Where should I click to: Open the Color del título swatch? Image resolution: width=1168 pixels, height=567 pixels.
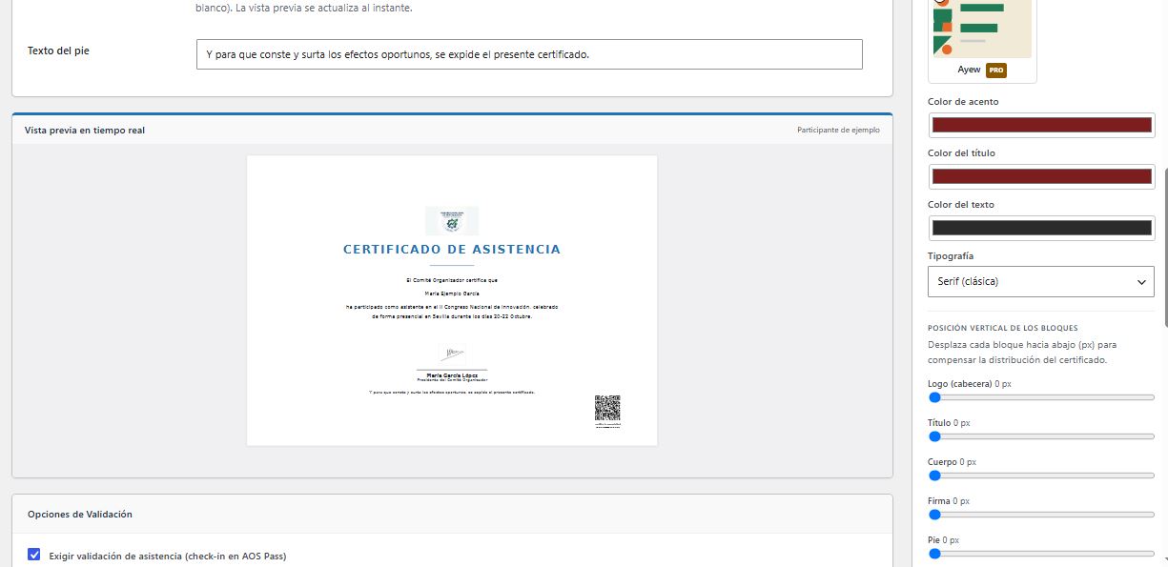click(1041, 176)
